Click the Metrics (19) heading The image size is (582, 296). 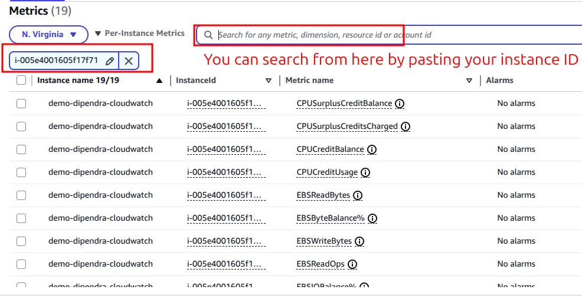[x=40, y=11]
